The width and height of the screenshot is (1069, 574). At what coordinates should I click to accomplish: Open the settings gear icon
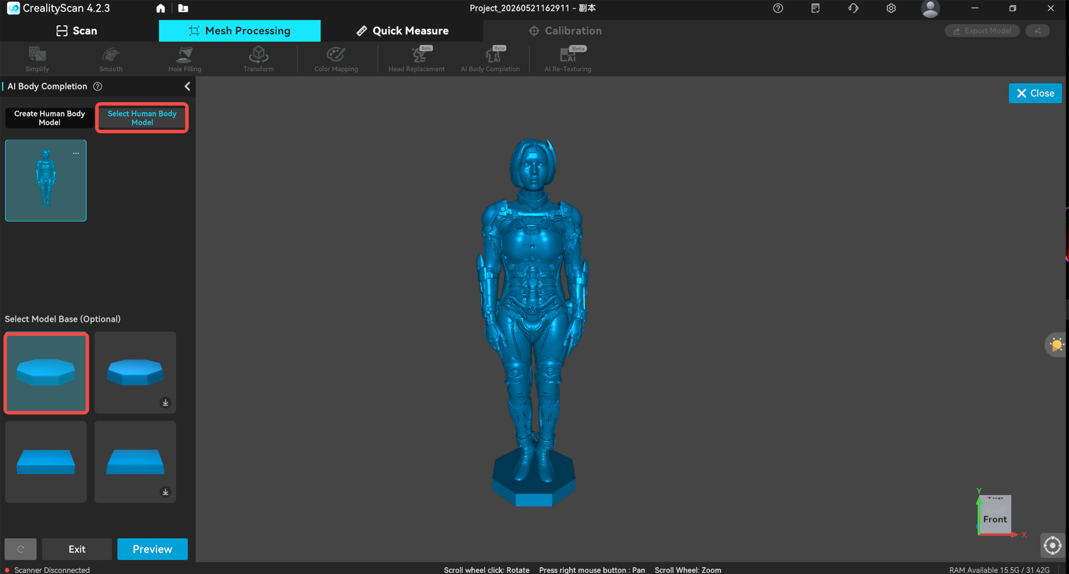pyautogui.click(x=891, y=8)
